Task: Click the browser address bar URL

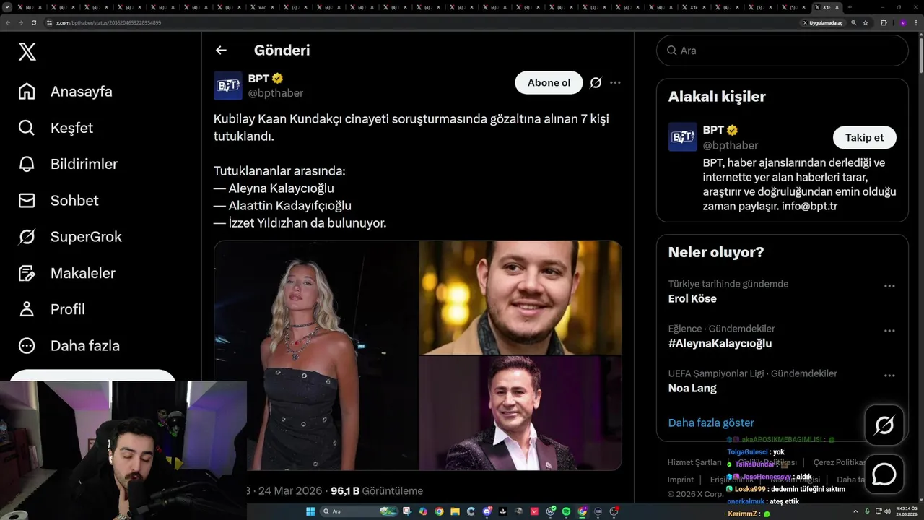Action: click(x=108, y=22)
